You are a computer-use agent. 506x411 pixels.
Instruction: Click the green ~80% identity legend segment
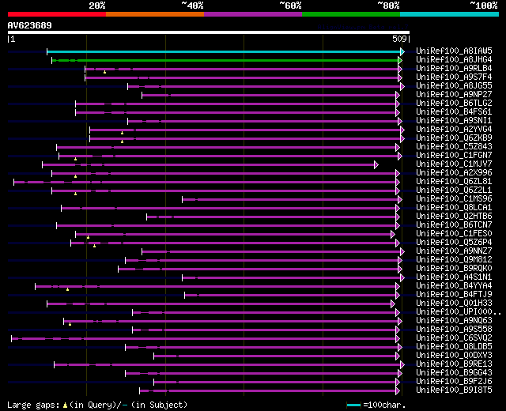(351, 14)
